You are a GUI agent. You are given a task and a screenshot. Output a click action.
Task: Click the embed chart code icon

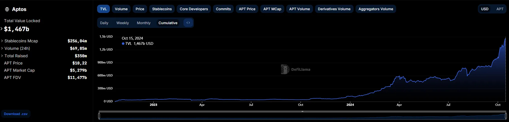tap(188, 23)
